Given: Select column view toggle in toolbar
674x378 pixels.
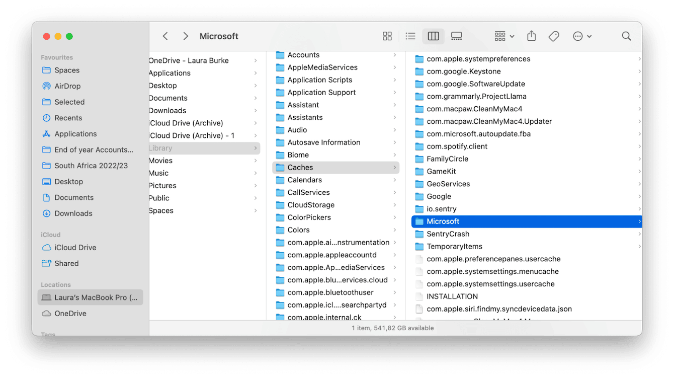Looking at the screenshot, I should click(433, 36).
